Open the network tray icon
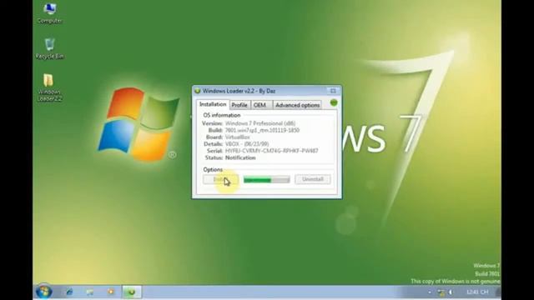Viewport: 534px width, 300px height. (x=441, y=292)
